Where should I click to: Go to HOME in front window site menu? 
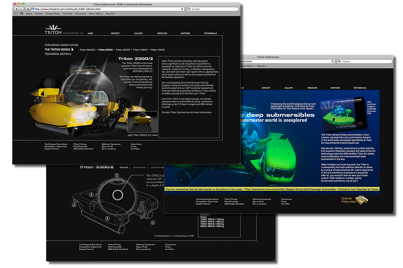point(91,33)
